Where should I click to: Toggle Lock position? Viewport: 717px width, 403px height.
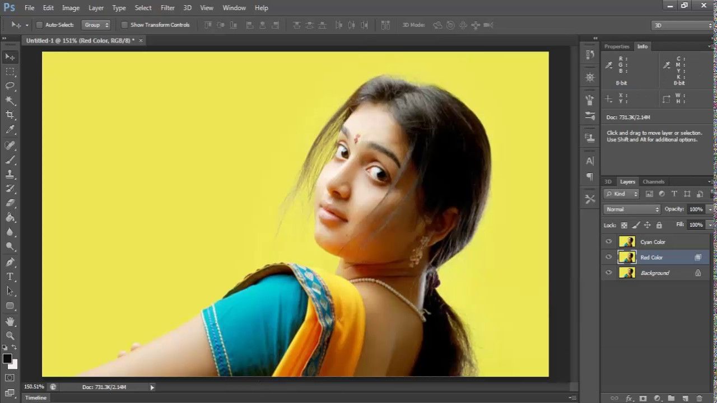[x=648, y=225]
